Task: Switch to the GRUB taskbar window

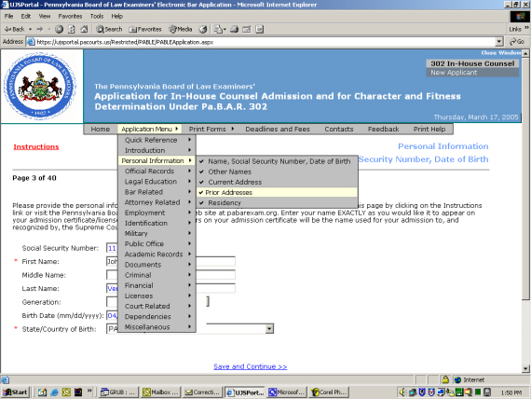Action: (118, 392)
